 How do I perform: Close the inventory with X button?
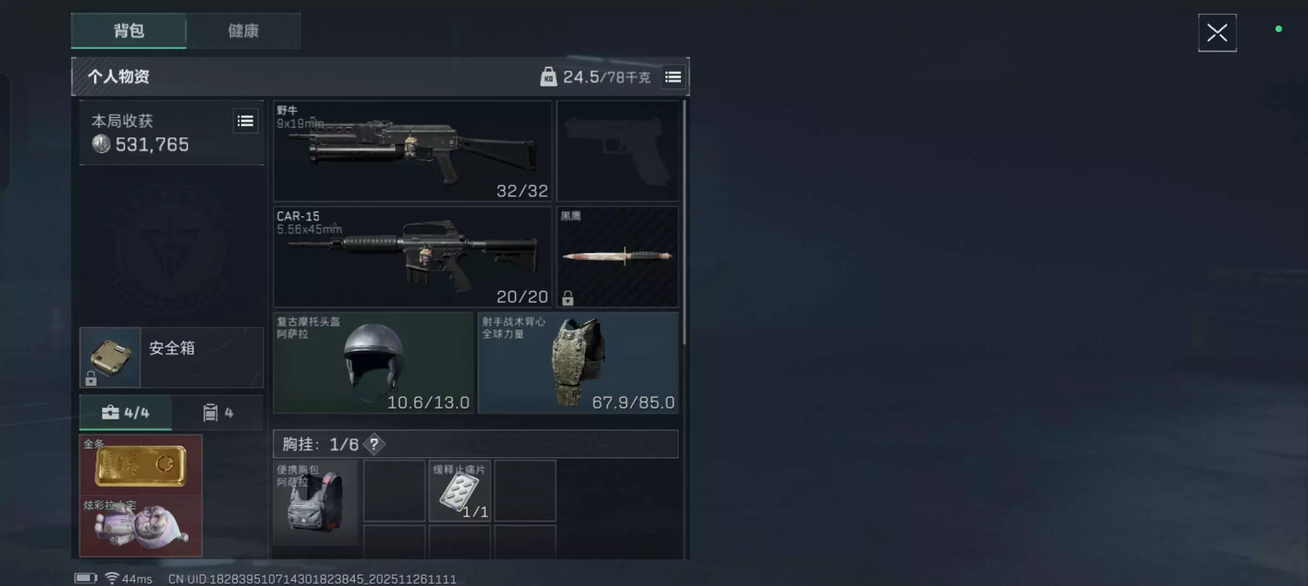click(x=1217, y=33)
